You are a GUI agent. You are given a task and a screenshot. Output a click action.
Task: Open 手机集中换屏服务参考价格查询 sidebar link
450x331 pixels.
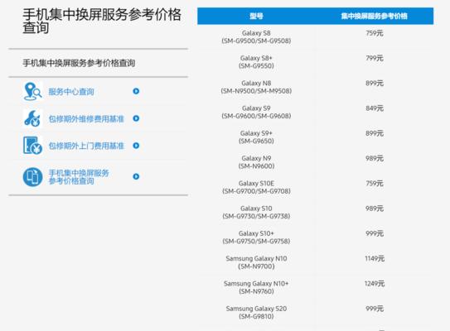[x=79, y=177]
